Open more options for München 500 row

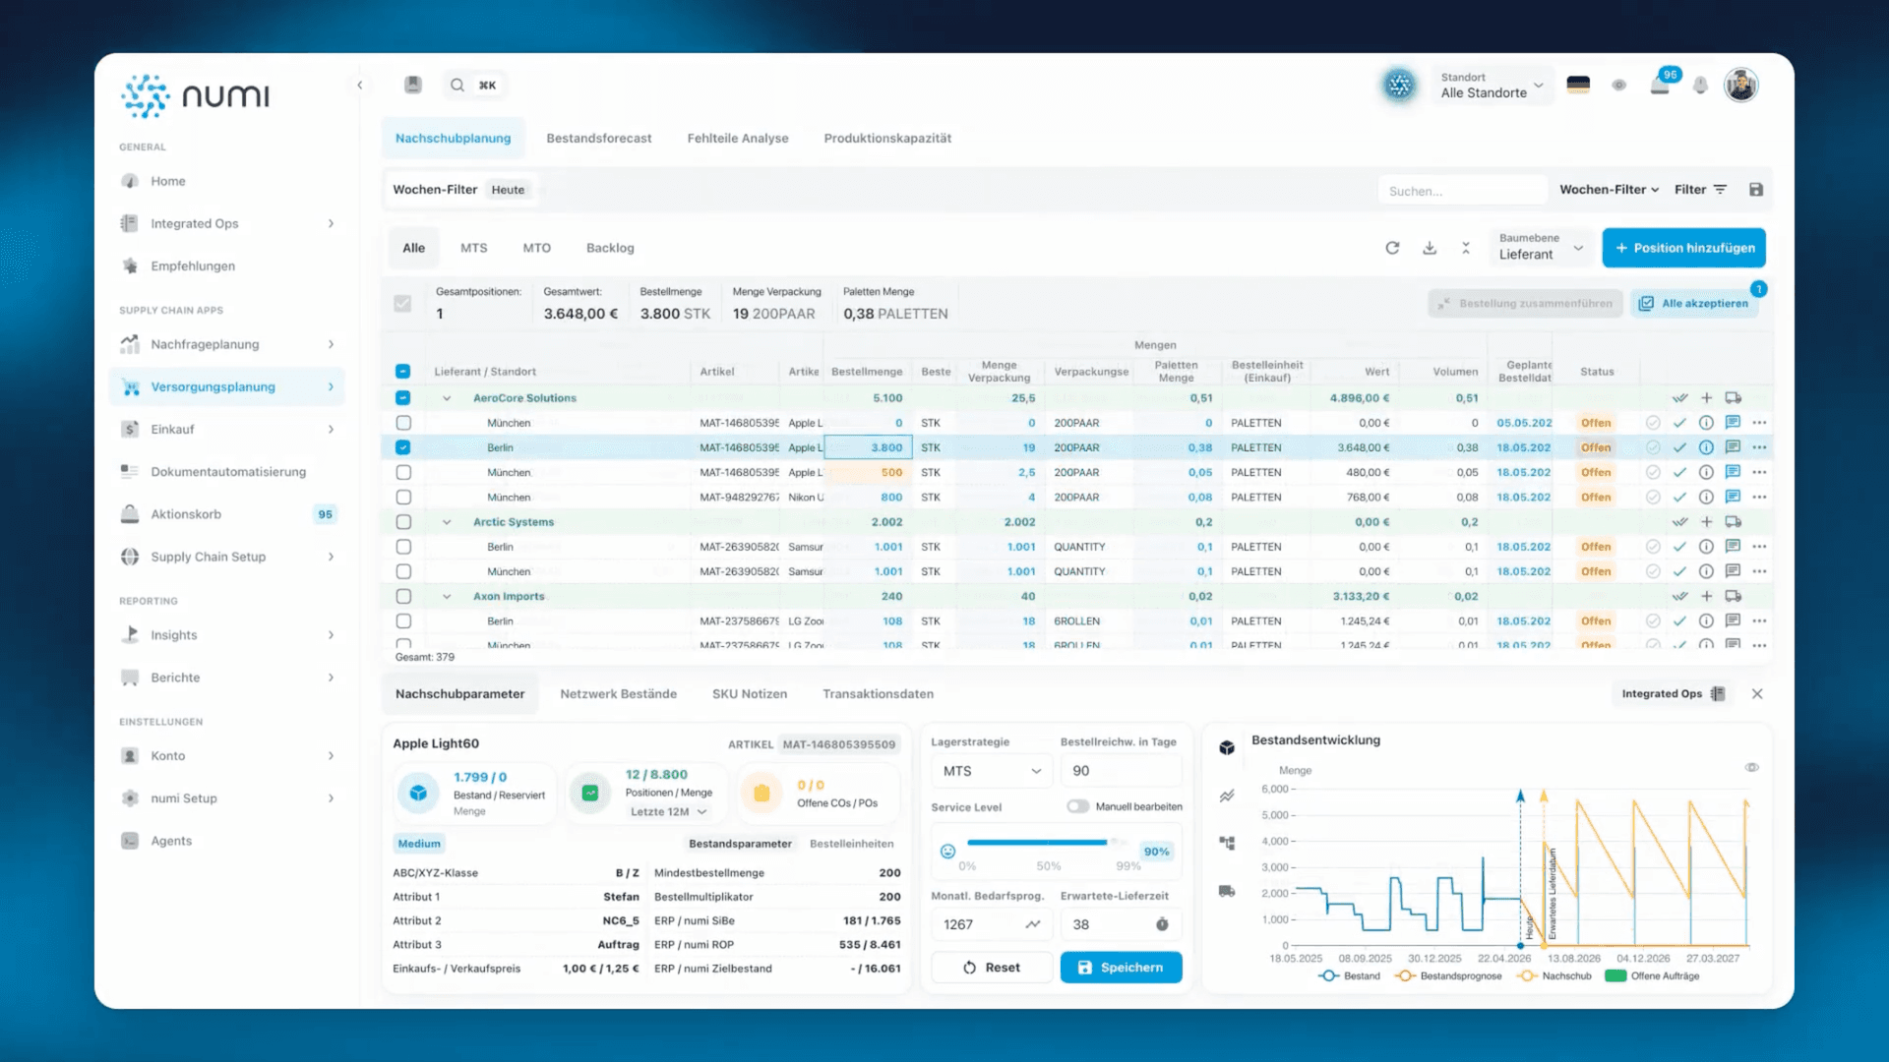[x=1759, y=473]
